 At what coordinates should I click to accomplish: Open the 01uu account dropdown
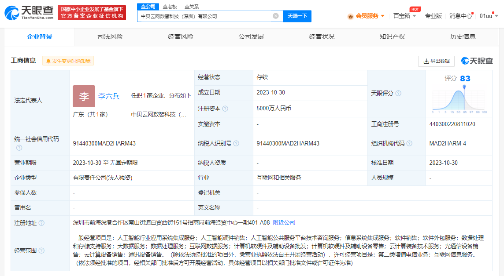[489, 16]
